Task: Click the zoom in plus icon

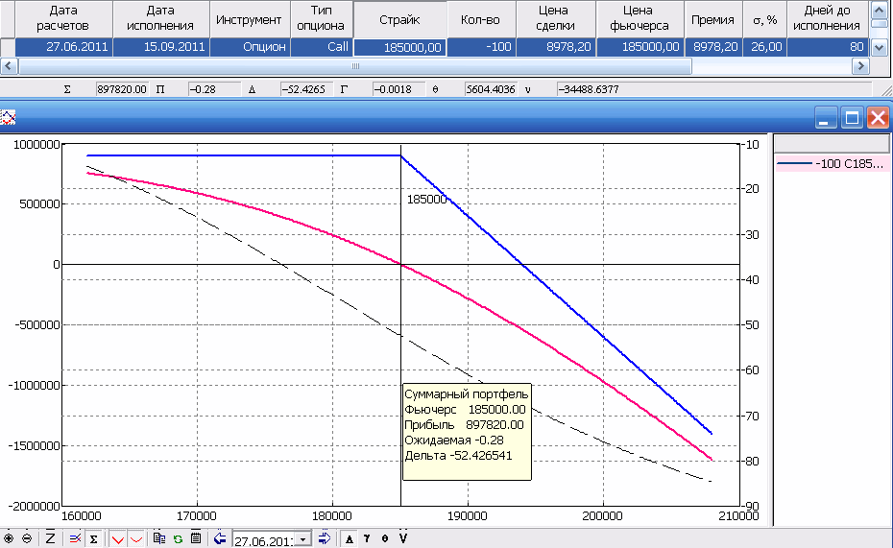Action: 9,538
